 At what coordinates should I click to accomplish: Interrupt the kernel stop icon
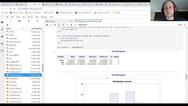[x=71, y=25]
